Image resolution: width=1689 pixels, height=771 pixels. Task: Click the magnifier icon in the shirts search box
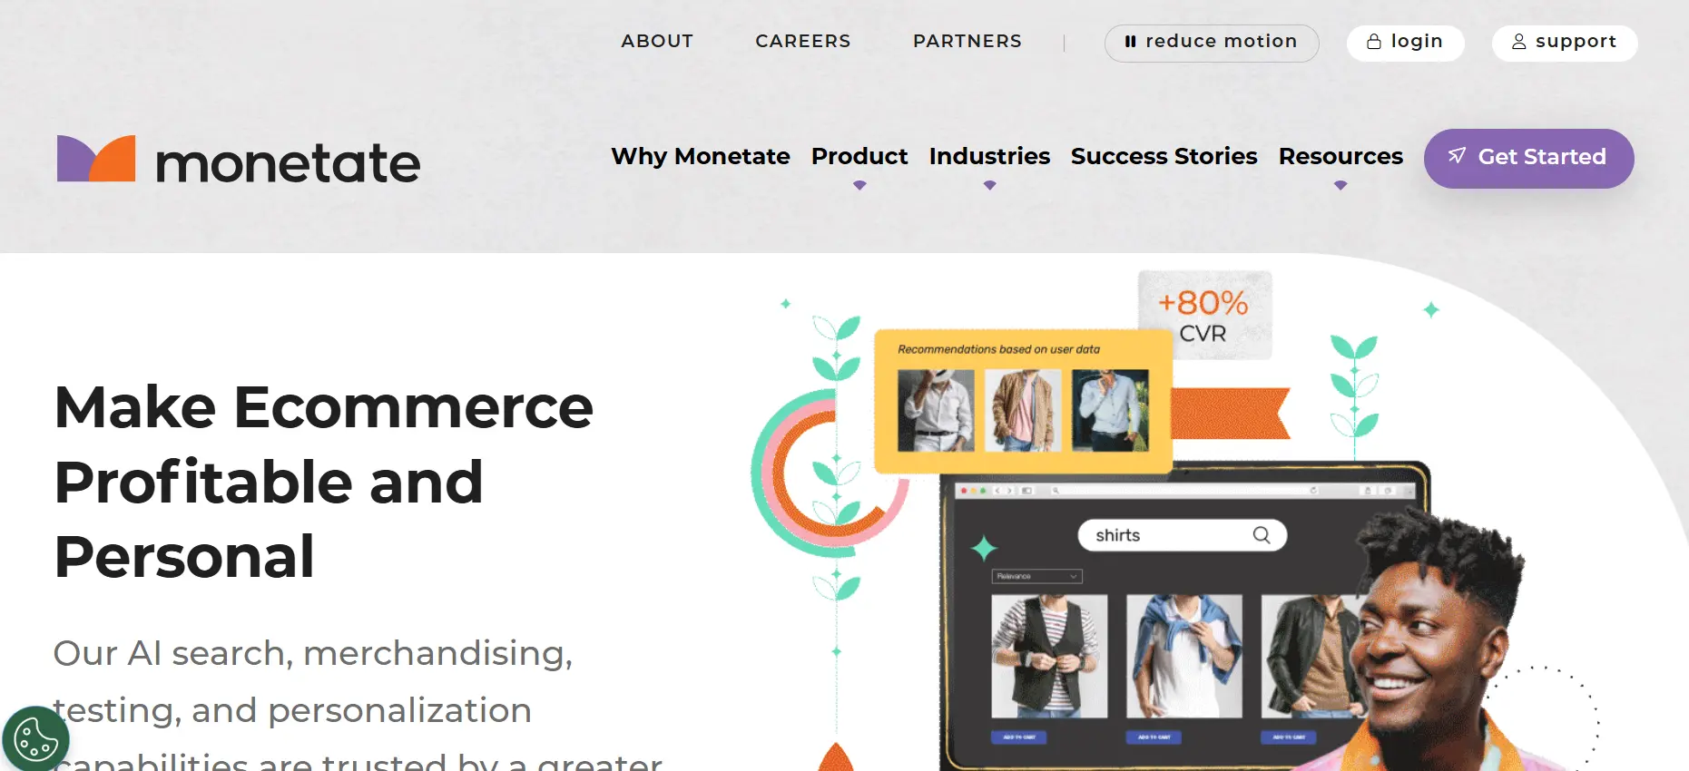tap(1262, 535)
